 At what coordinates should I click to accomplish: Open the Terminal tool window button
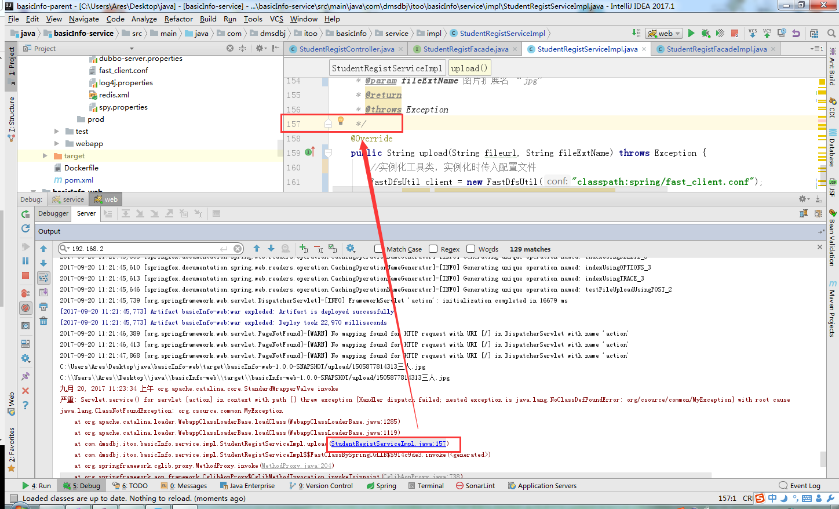426,486
